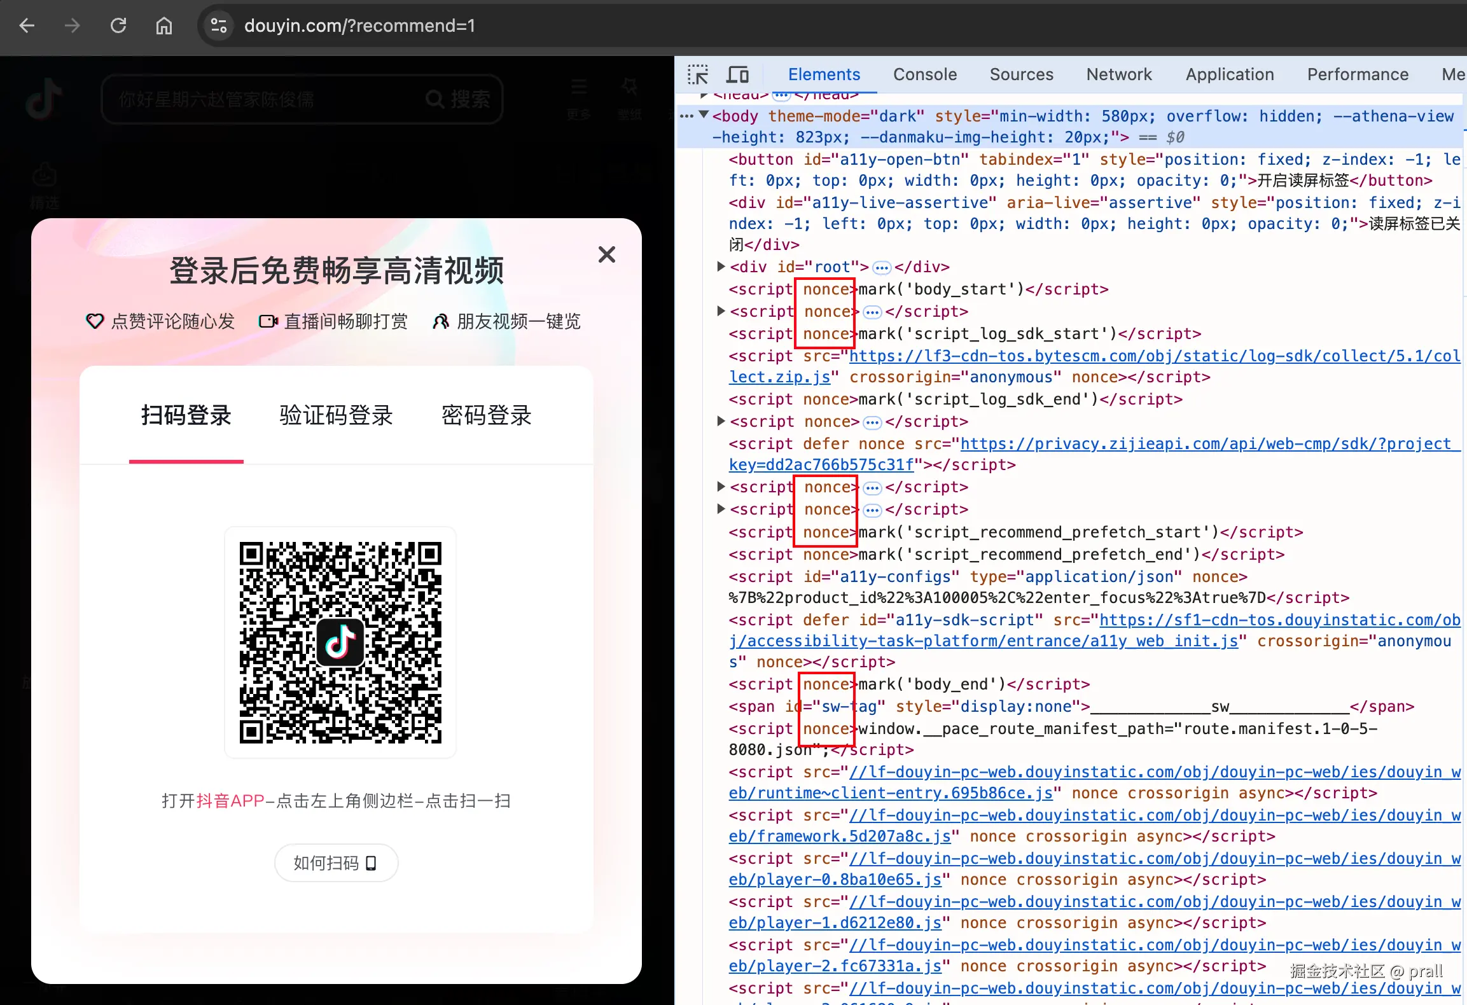Reload the douyin page
Viewport: 1467px width, 1005px height.
click(x=118, y=25)
